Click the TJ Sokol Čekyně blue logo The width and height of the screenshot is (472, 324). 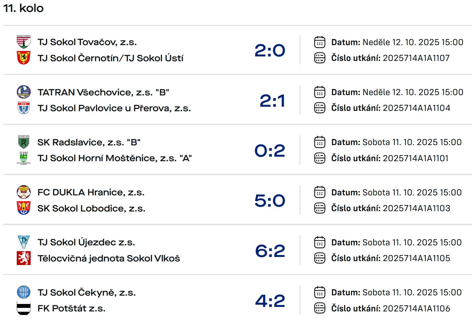click(24, 292)
